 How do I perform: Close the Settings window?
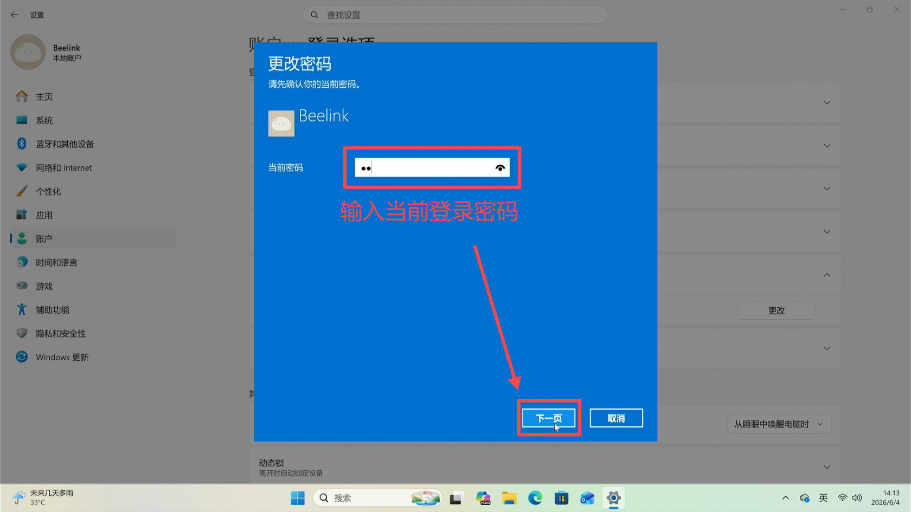[897, 10]
